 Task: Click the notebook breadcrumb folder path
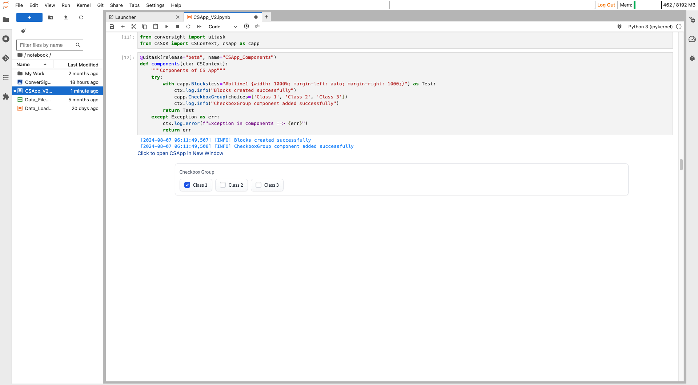[x=37, y=55]
